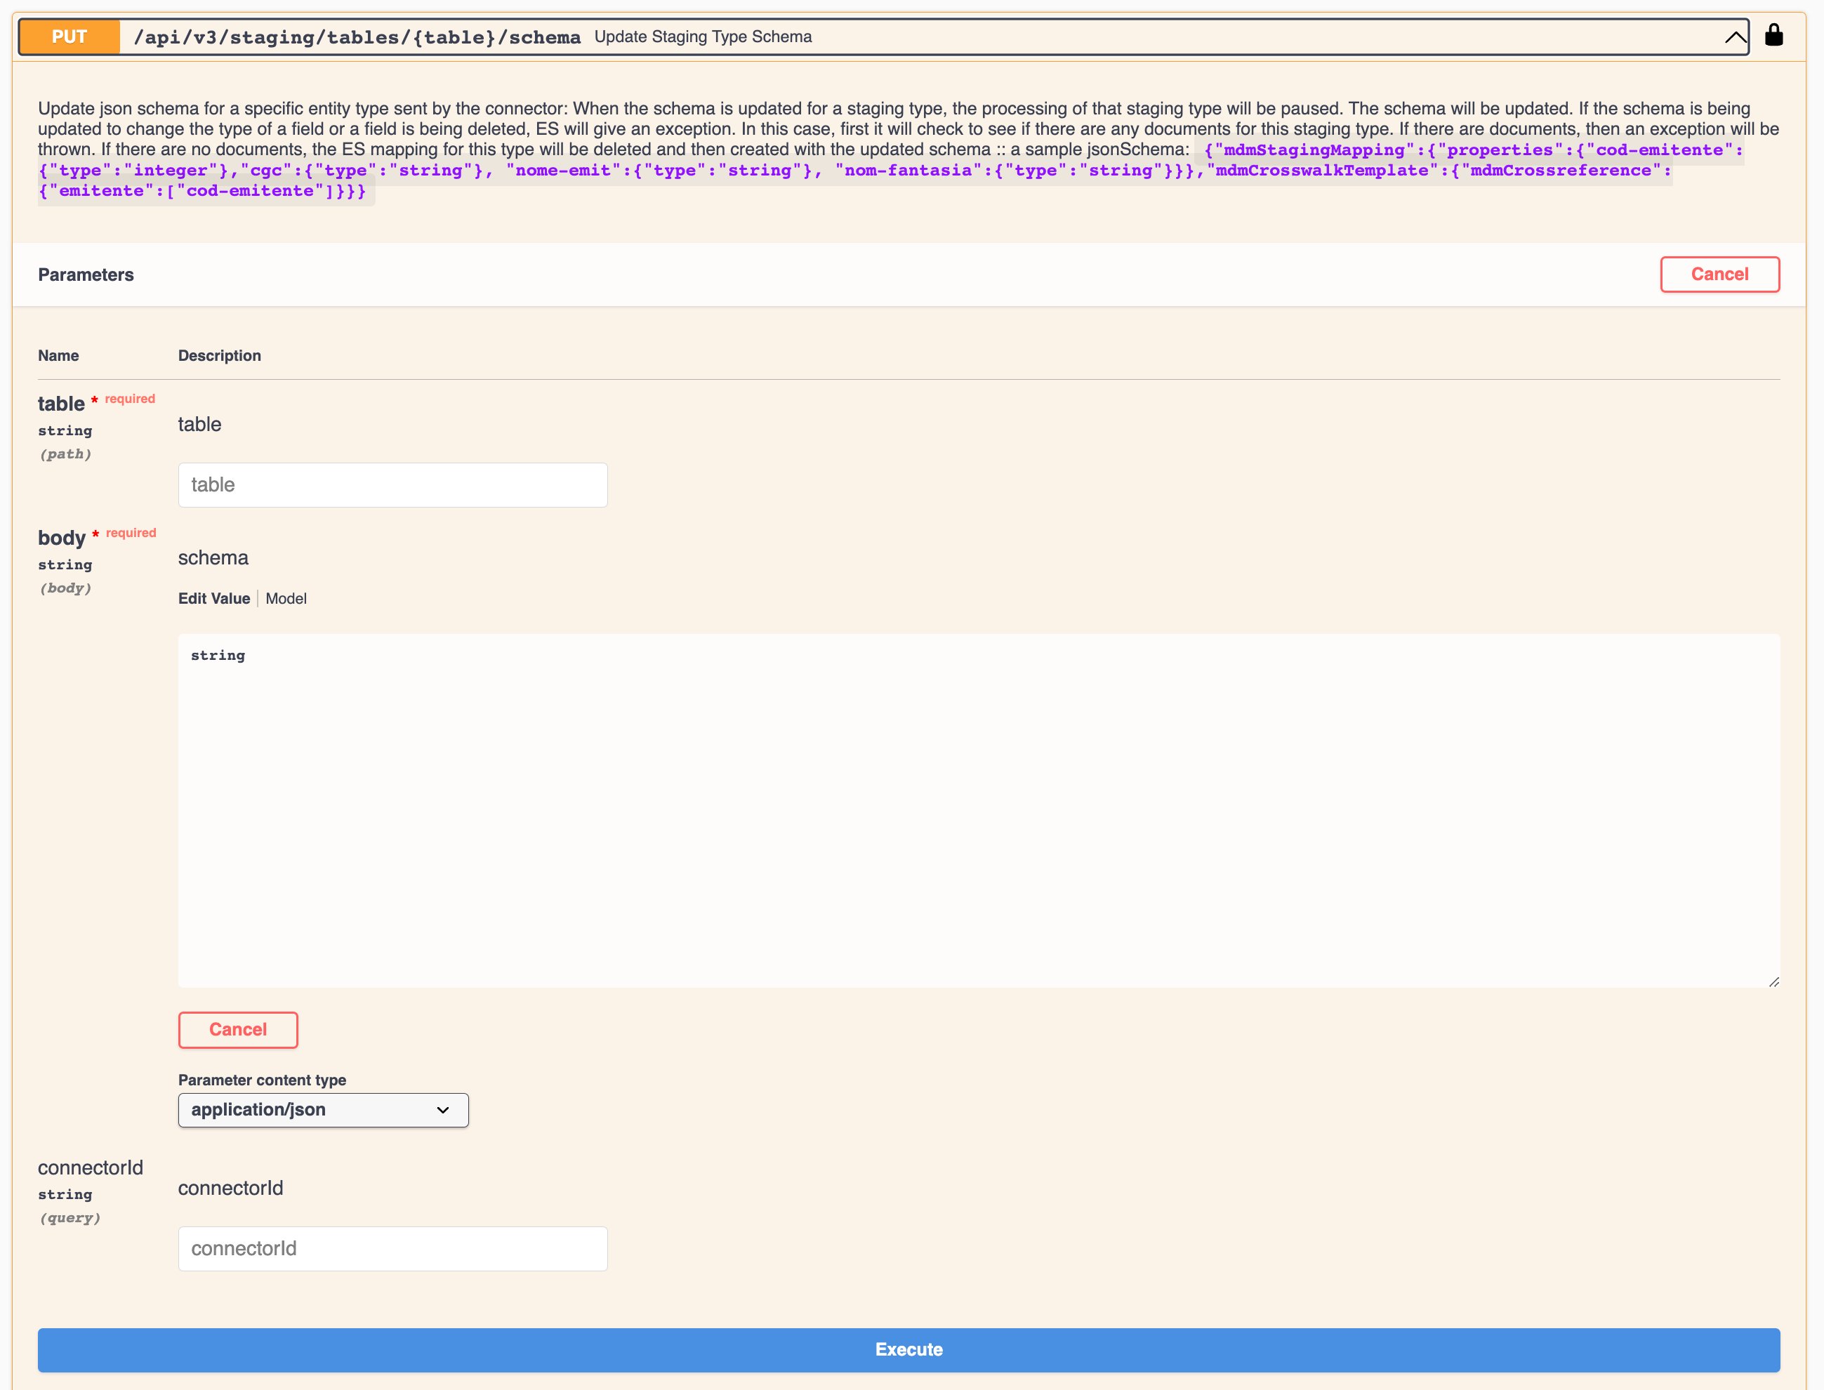This screenshot has height=1390, width=1824.
Task: Click the 'Parameters' section heading
Action: [x=86, y=274]
